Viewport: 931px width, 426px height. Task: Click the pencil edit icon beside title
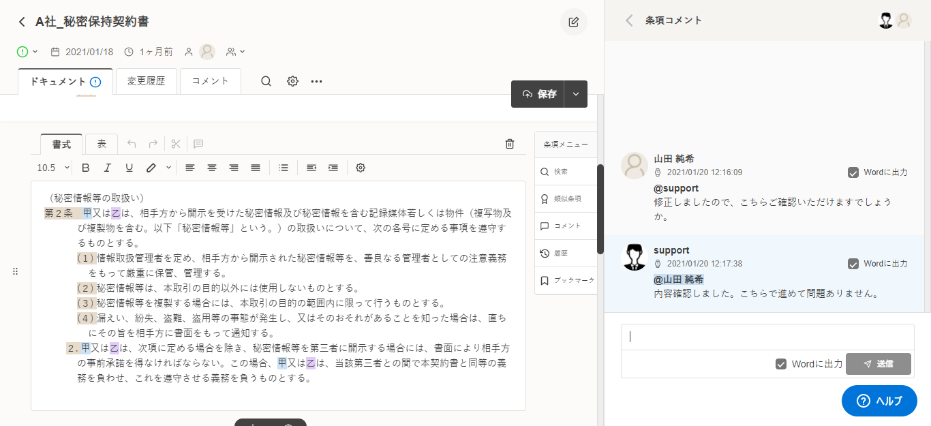click(573, 22)
